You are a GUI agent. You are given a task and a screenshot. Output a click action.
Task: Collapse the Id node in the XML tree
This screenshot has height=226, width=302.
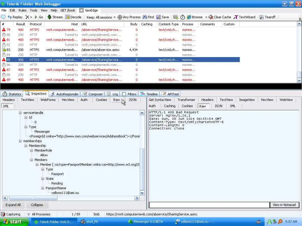pos(26,117)
